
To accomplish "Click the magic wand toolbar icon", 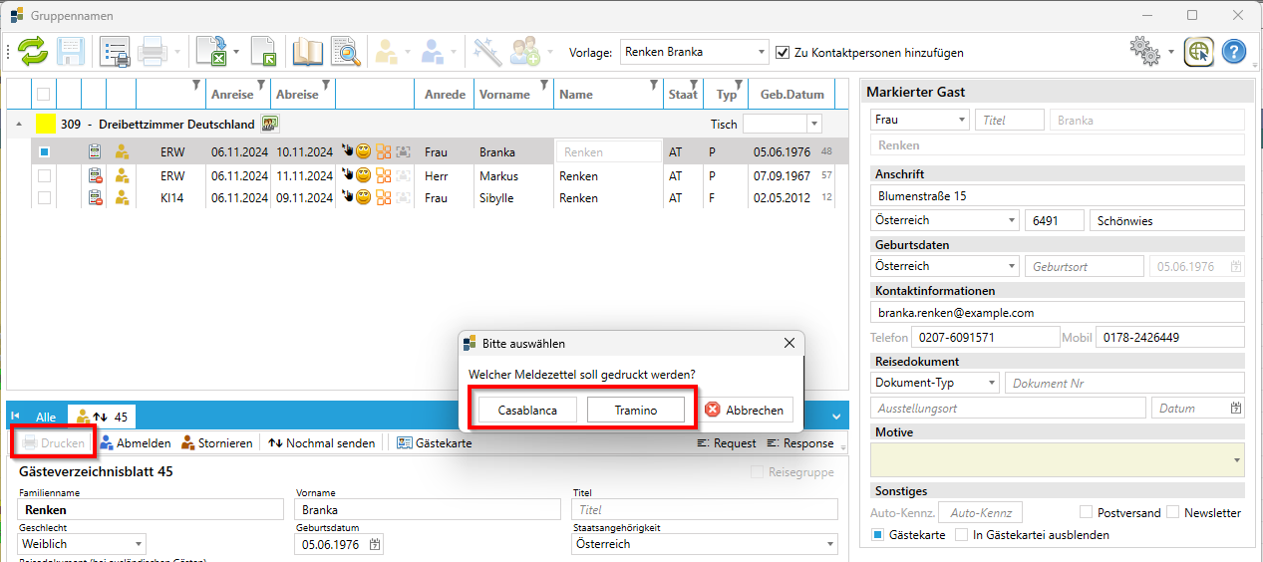I will coord(486,52).
